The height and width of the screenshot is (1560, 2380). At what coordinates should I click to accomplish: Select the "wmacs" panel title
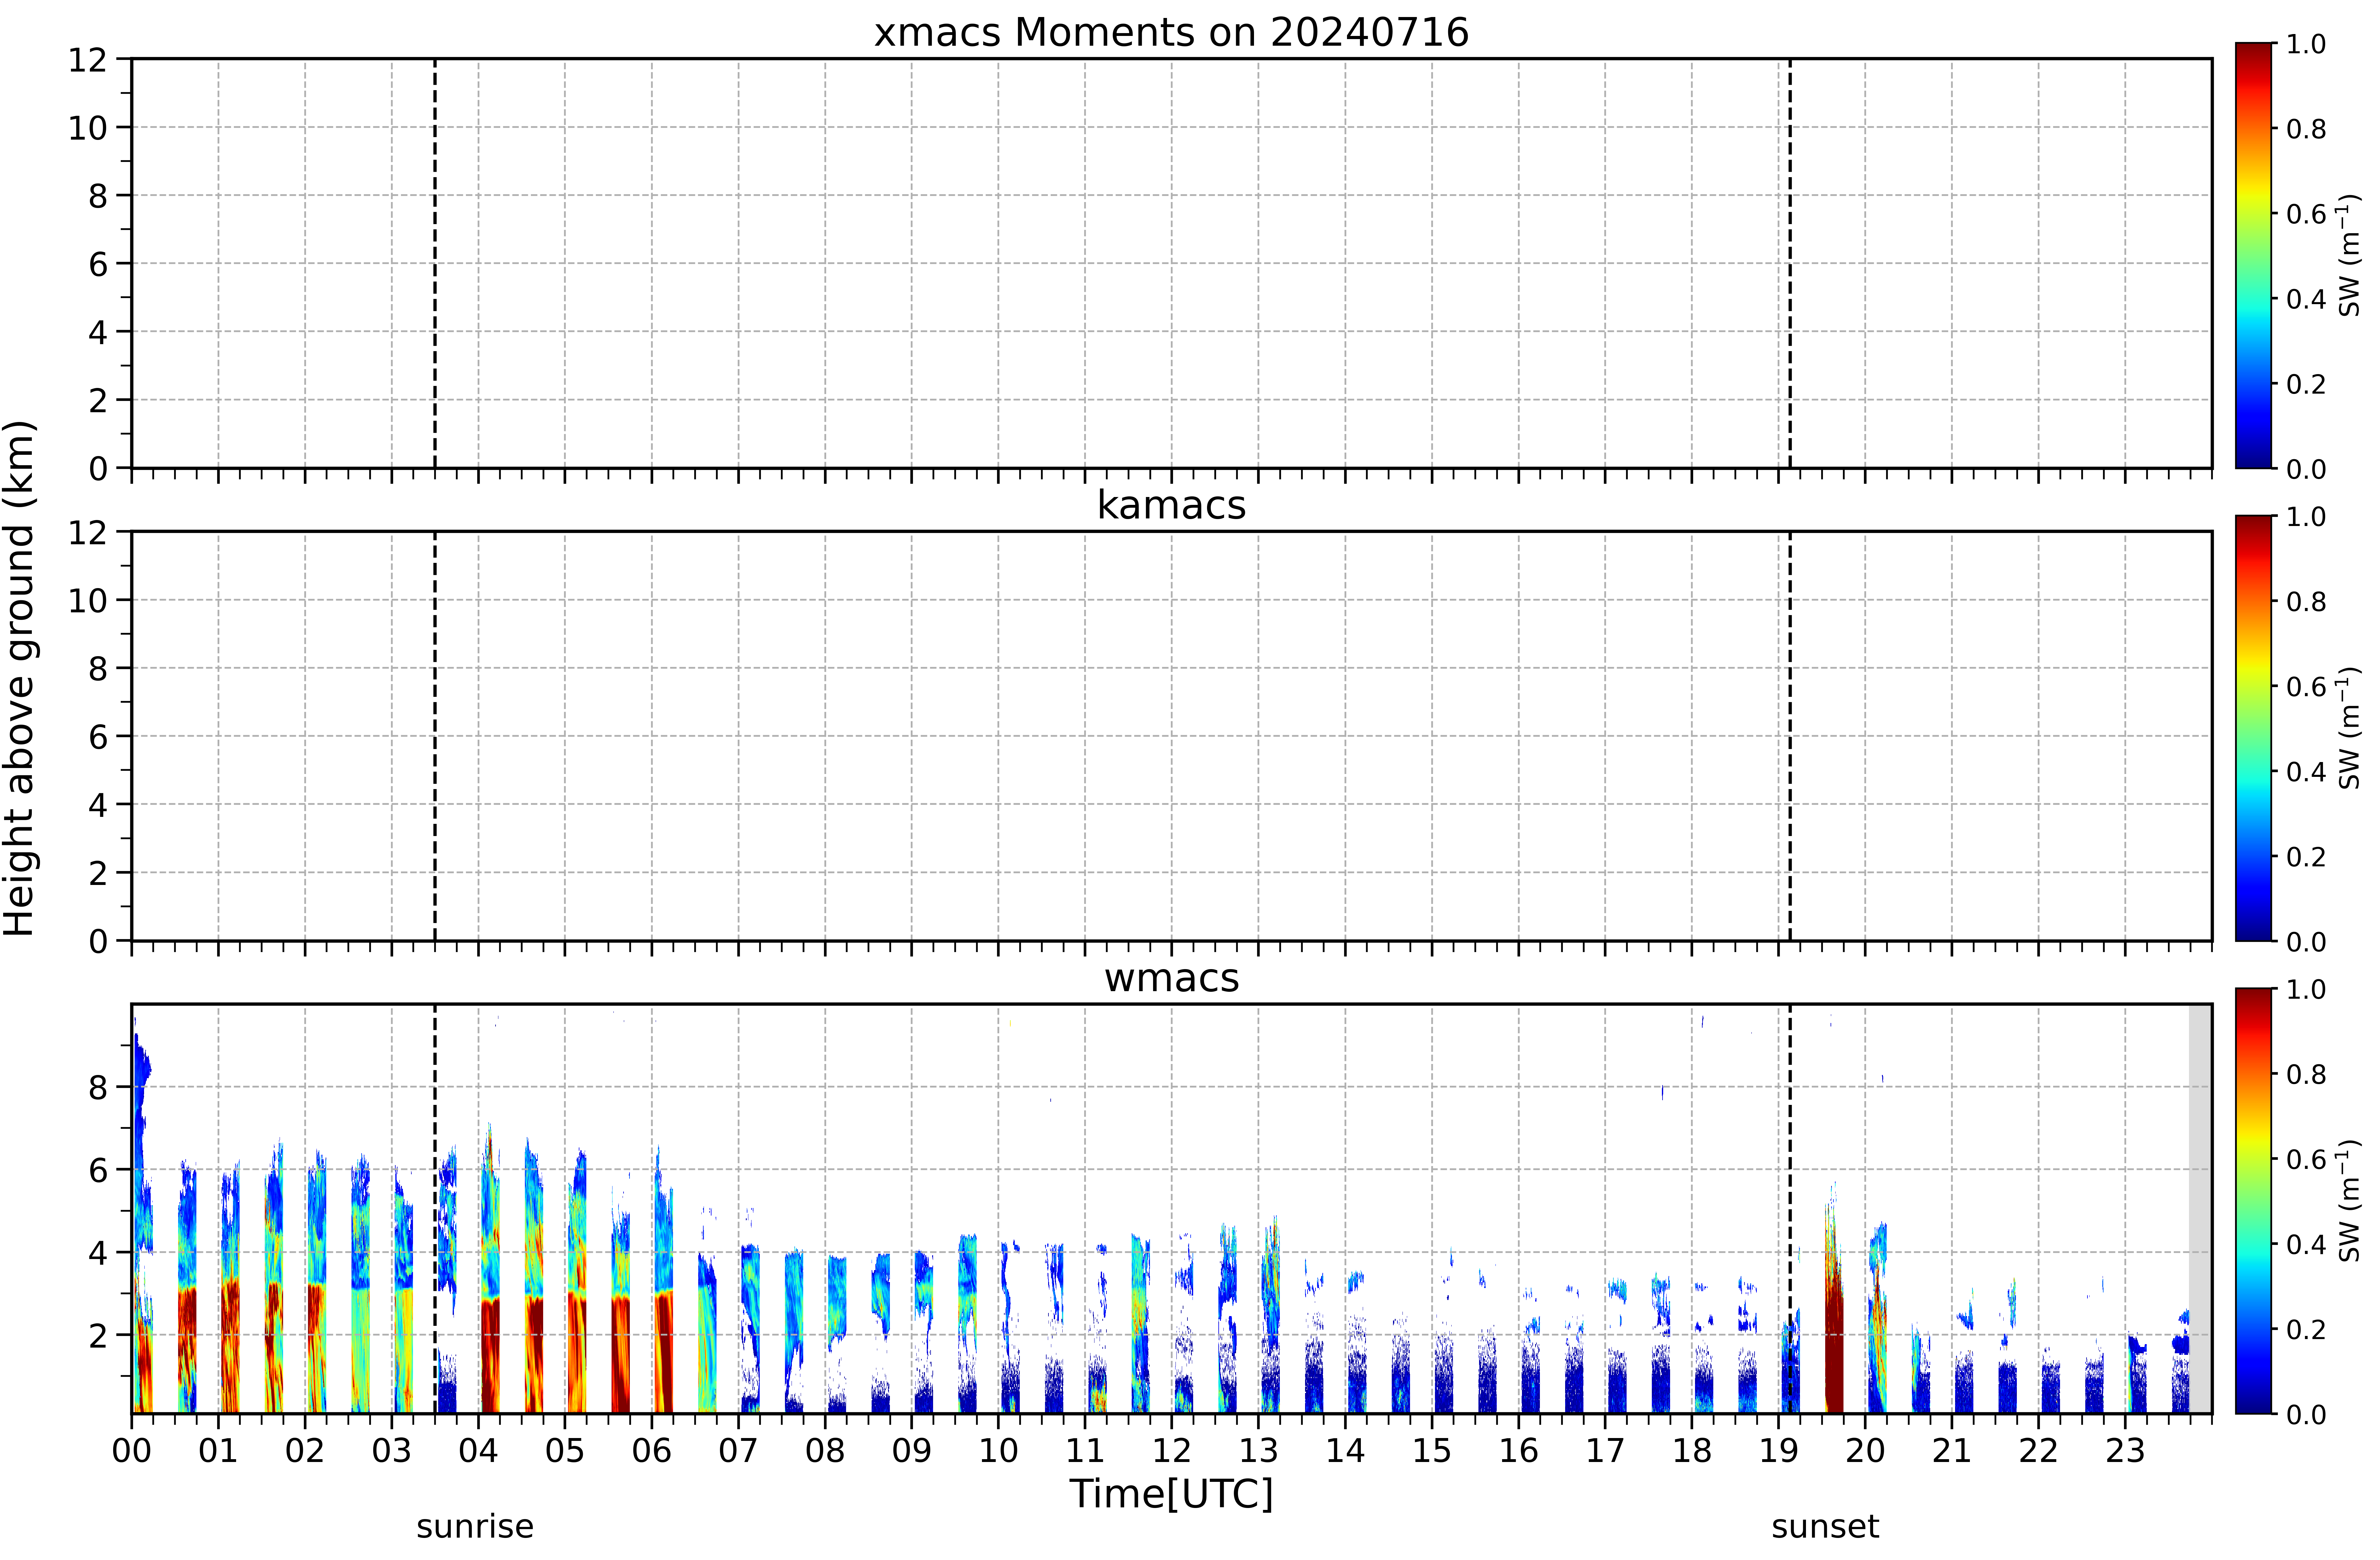pos(1171,978)
